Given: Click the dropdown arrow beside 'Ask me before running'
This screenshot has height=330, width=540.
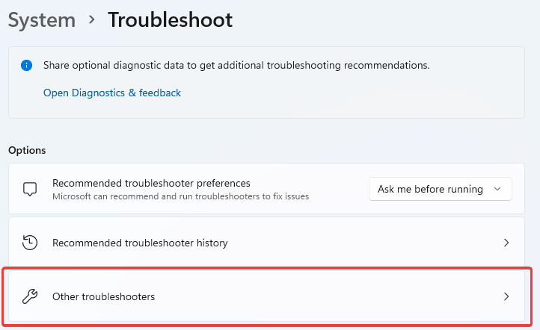Looking at the screenshot, I should pos(497,189).
